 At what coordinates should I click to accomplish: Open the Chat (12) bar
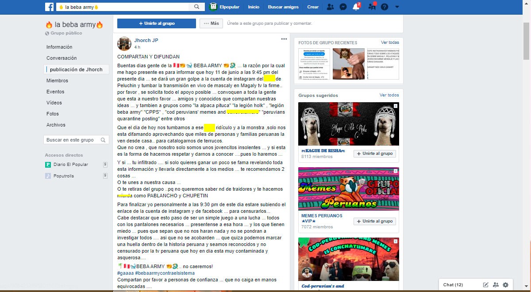click(453, 285)
